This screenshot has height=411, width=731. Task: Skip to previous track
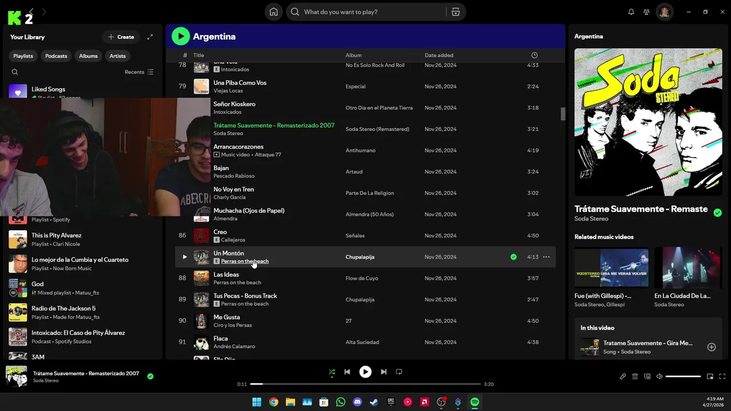pos(347,372)
